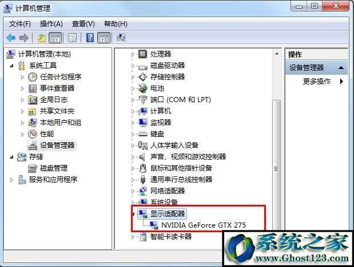Image resolution: width=354 pixels, height=267 pixels.
Task: Open the 文件(F) menu
Action: 20,23
